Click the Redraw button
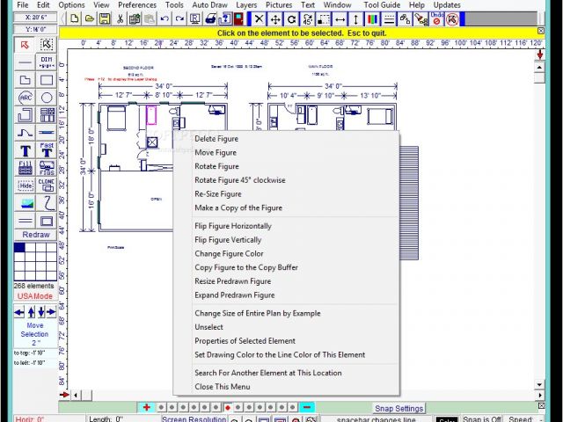This screenshot has height=422, width=563. click(x=35, y=235)
